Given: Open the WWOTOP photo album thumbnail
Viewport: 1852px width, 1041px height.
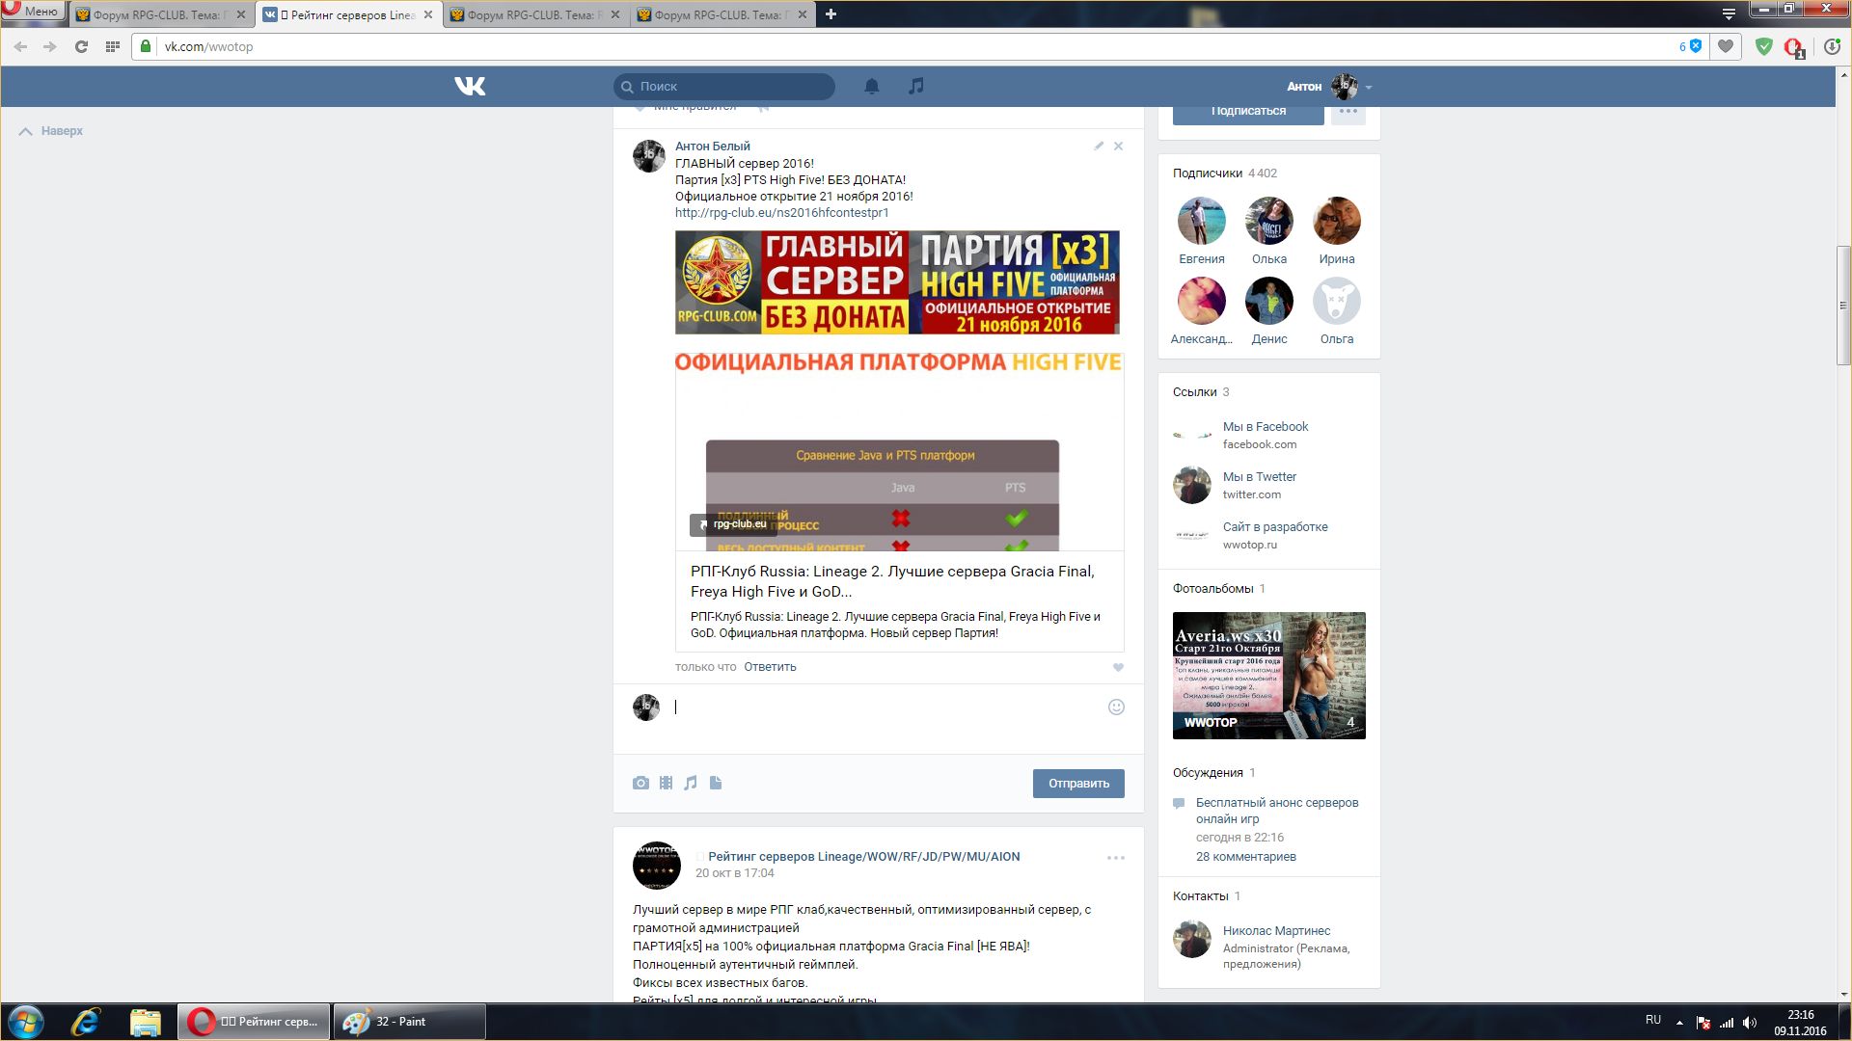Looking at the screenshot, I should pyautogui.click(x=1268, y=675).
